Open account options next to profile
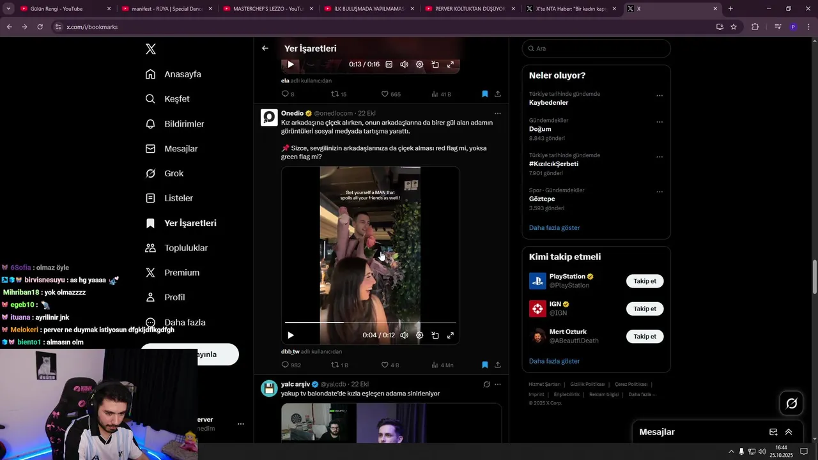The height and width of the screenshot is (460, 818). pos(241,424)
